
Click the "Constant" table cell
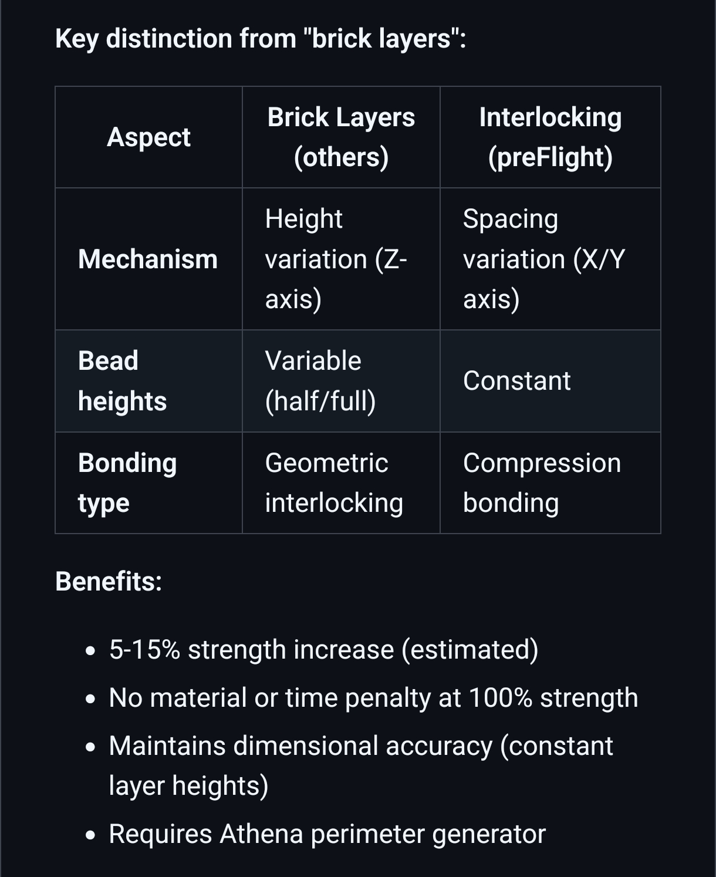coord(516,381)
